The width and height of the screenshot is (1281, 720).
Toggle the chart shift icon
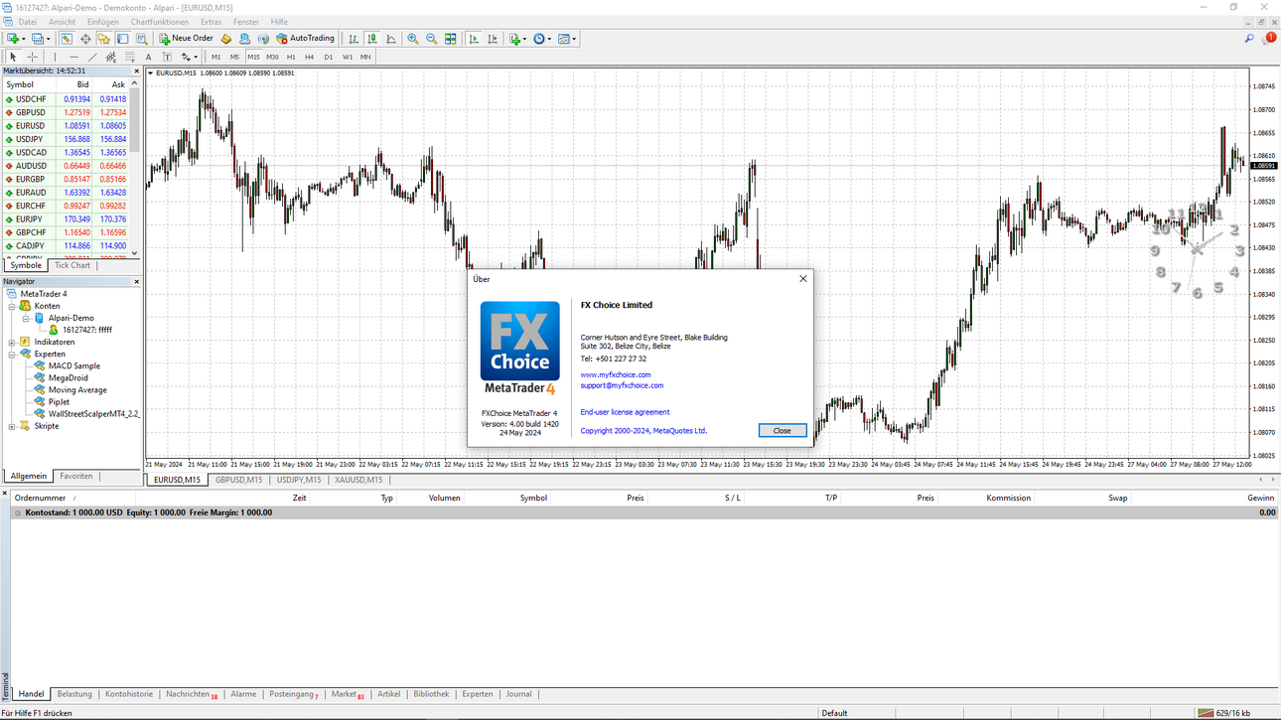[493, 39]
